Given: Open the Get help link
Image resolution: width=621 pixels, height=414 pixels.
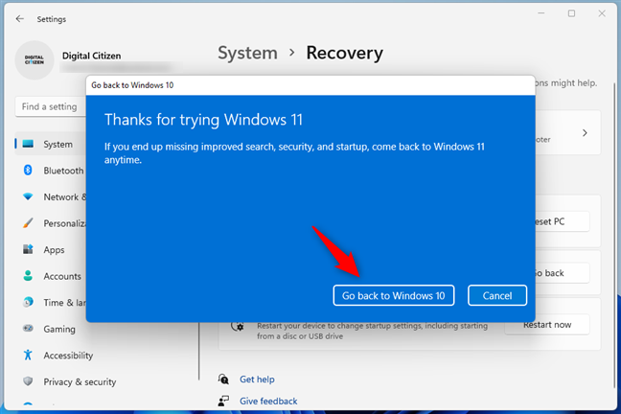Looking at the screenshot, I should tap(257, 379).
